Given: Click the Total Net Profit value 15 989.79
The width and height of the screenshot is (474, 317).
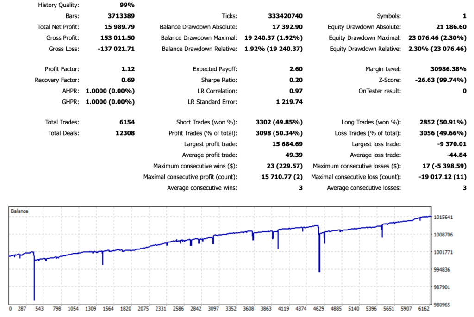Looking at the screenshot, I should pyautogui.click(x=118, y=27).
